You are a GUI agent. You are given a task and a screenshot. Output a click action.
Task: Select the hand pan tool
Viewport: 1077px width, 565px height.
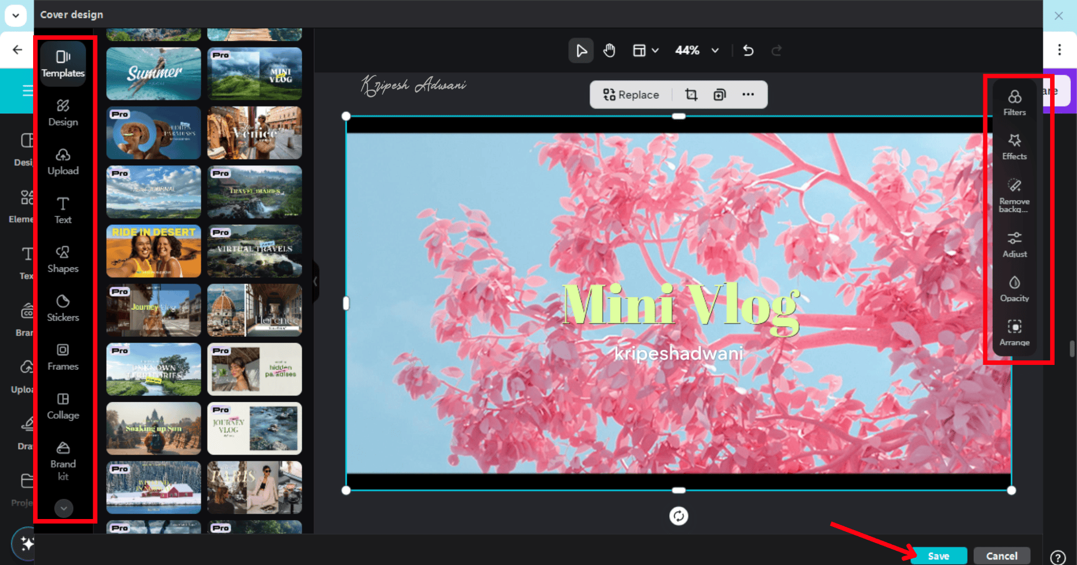click(609, 51)
